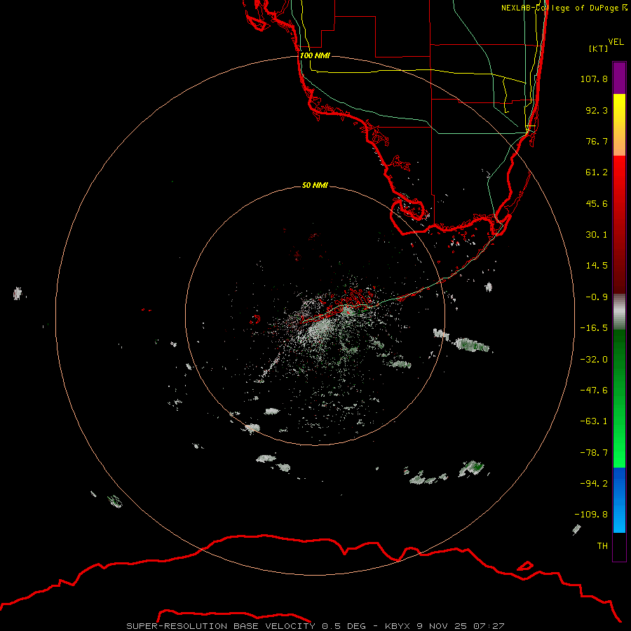Click the [KT] units label

(599, 48)
